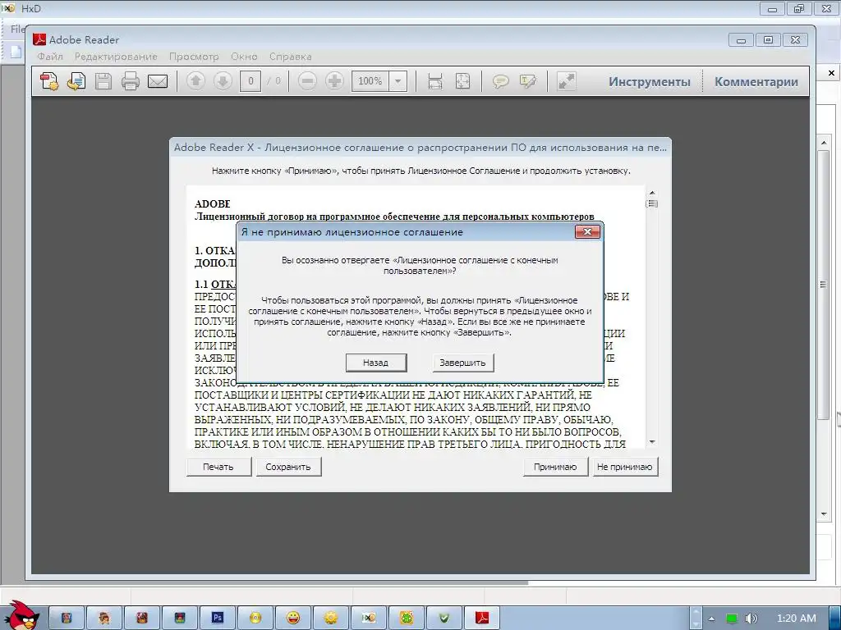841x630 pixels.
Task: Click the 1:20 AM clock
Action: 797,619
